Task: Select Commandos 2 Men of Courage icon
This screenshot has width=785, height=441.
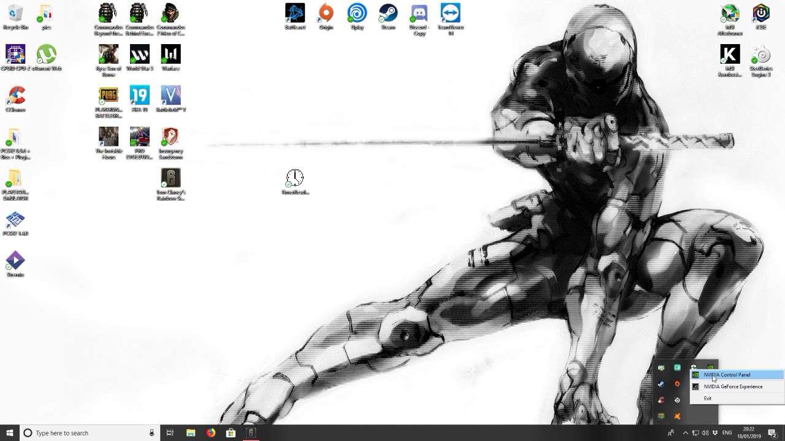Action: [x=170, y=20]
